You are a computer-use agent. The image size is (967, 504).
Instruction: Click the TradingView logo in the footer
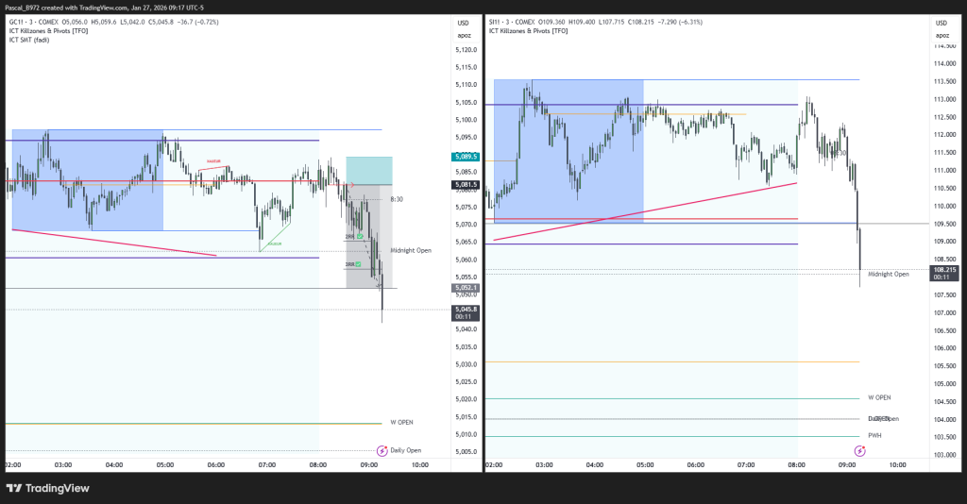click(x=47, y=488)
